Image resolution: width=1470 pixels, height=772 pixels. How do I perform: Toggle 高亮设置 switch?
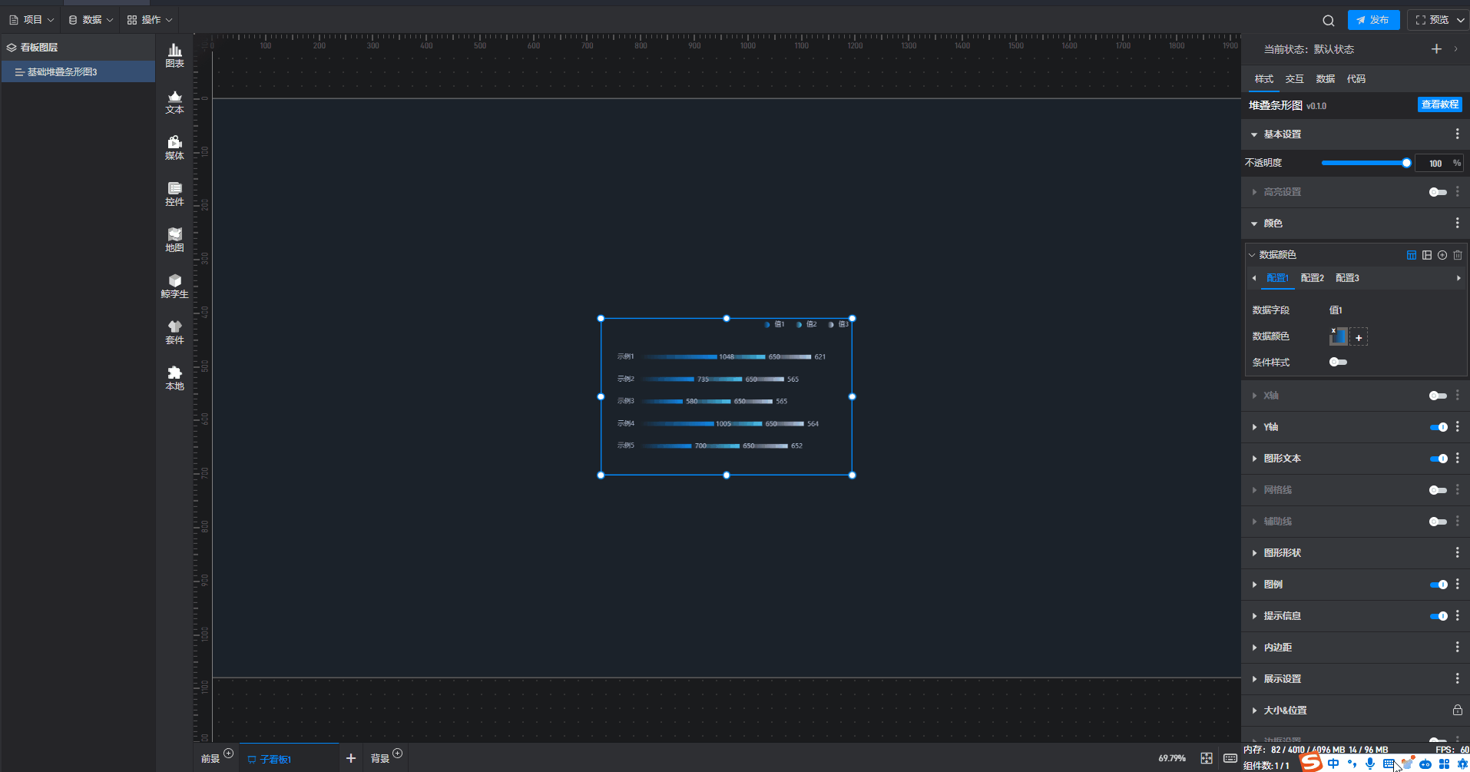(x=1438, y=192)
